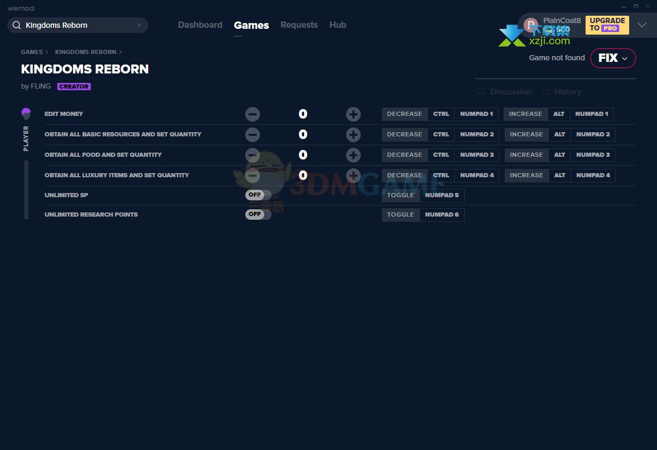Click DECREASE hotkey for all food

point(404,155)
